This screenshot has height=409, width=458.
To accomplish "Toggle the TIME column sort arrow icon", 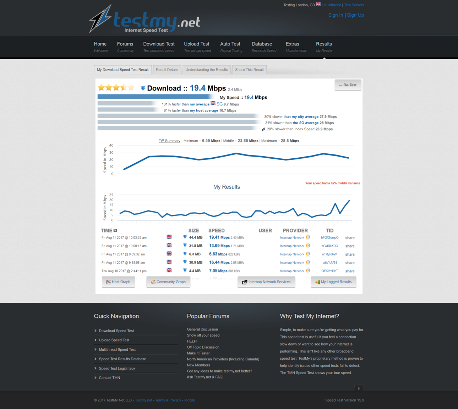I will 115,230.
